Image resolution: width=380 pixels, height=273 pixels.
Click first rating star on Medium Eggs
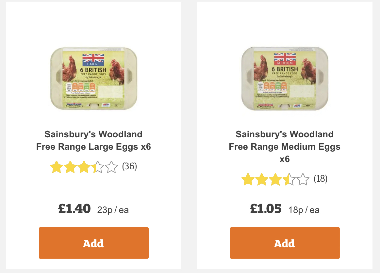tap(248, 180)
